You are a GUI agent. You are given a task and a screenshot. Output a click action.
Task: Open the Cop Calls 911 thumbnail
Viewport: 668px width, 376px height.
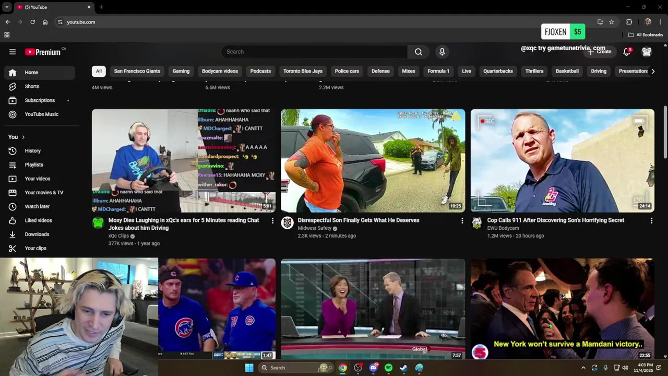[x=563, y=160]
